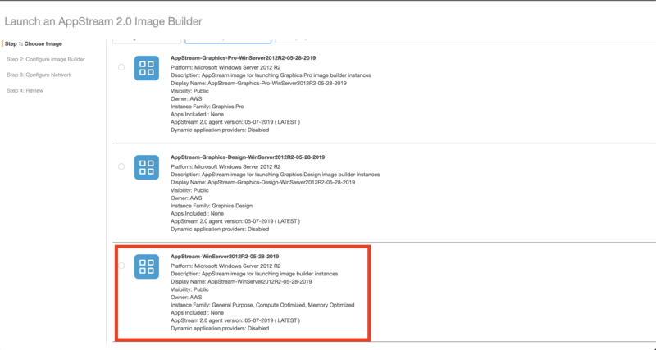Click 'Instance Family: General Purpose, Compute Optimized' line
This screenshot has width=656, height=350.
coord(262,305)
